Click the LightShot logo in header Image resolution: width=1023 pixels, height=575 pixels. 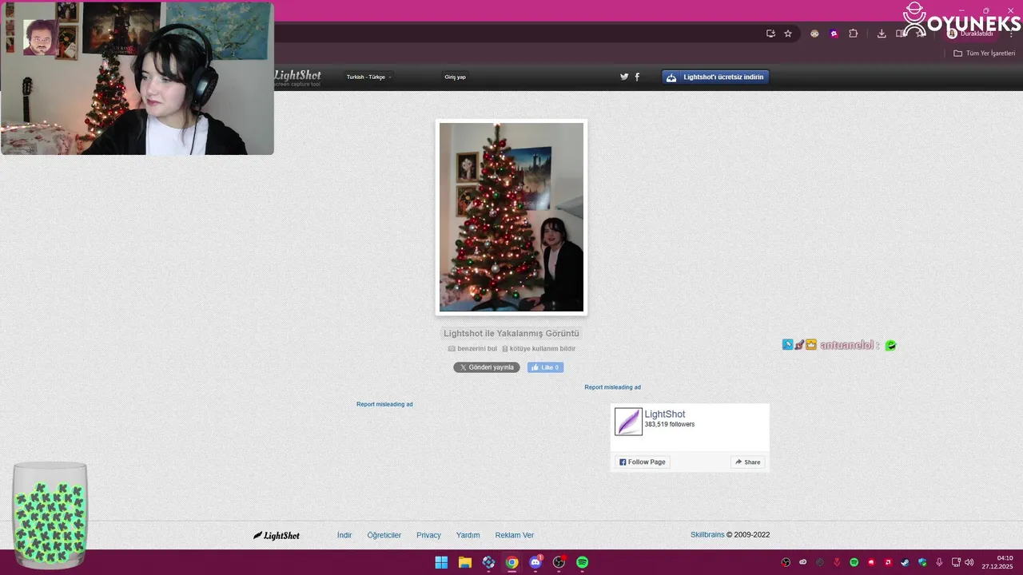click(297, 77)
